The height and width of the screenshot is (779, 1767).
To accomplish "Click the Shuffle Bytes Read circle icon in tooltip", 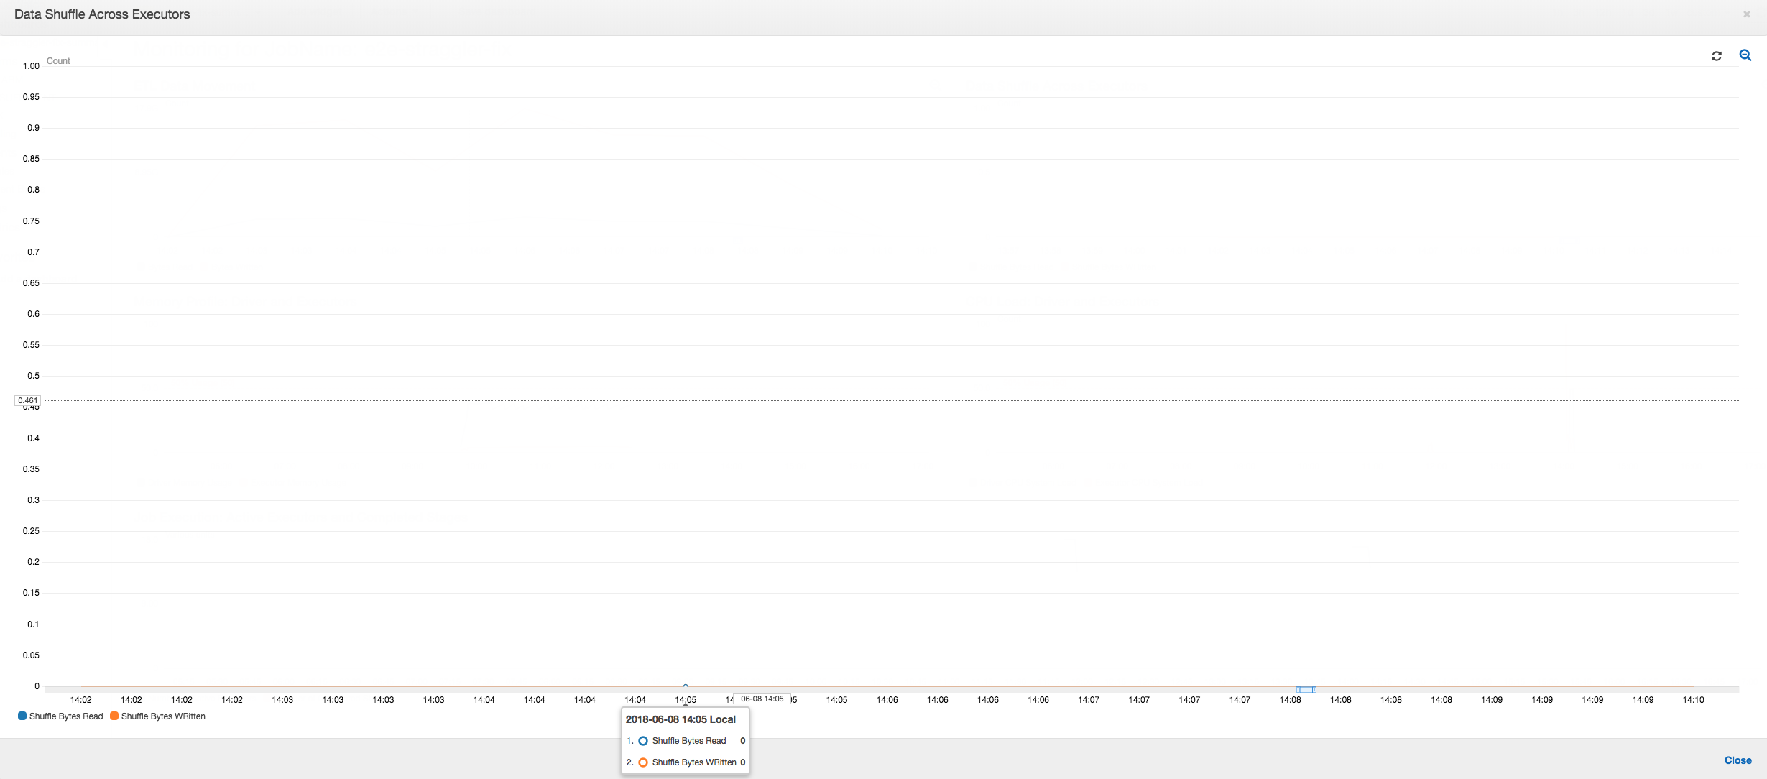I will [642, 741].
